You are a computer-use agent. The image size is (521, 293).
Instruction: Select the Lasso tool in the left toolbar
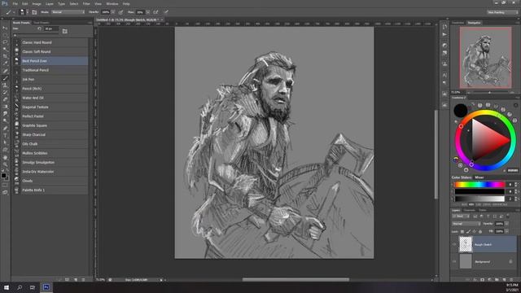(5, 42)
